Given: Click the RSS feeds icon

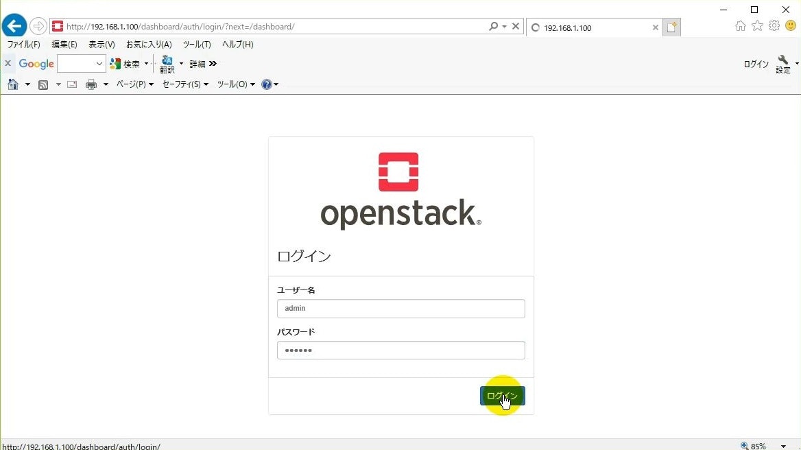Looking at the screenshot, I should [43, 85].
